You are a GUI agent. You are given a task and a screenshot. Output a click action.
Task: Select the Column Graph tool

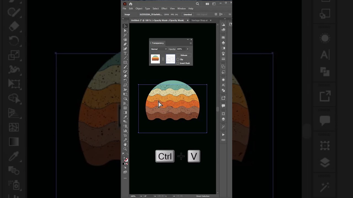[125, 131]
